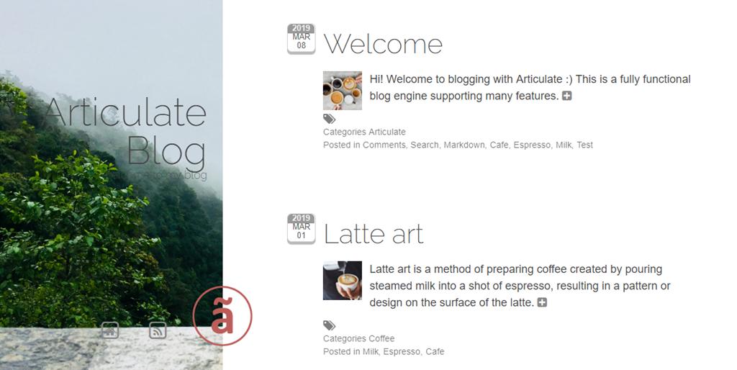Viewport: 737px width, 370px height.
Task: Open the Latte art post title
Action: coord(374,234)
